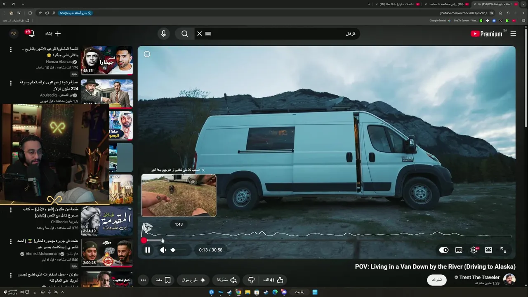Viewport: 528px width, 297px height.
Task: Open a new browser tab with the plus
Action: click(x=369, y=4)
